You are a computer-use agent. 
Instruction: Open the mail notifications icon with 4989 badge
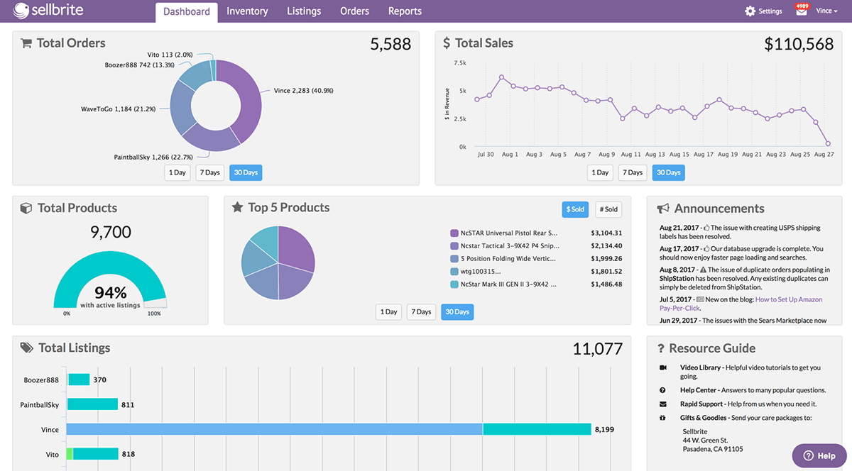click(802, 11)
